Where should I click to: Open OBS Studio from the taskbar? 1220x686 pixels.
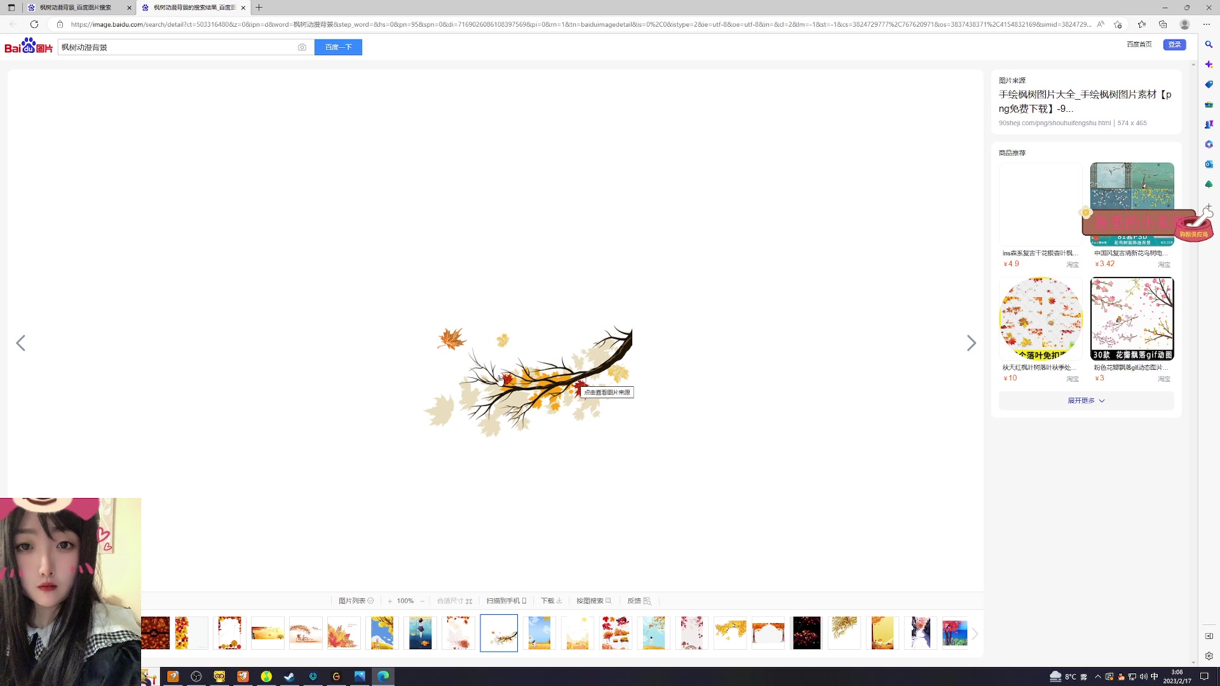click(196, 676)
